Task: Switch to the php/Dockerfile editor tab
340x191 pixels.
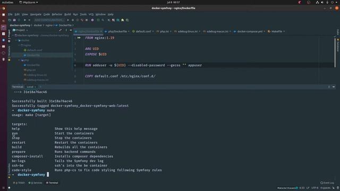Action: coord(117,31)
